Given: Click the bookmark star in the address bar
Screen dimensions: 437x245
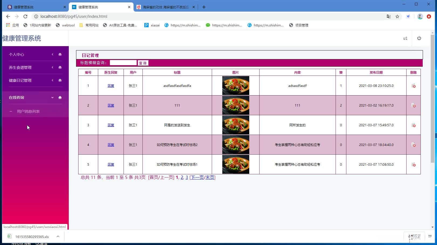Looking at the screenshot, I should coord(397,16).
